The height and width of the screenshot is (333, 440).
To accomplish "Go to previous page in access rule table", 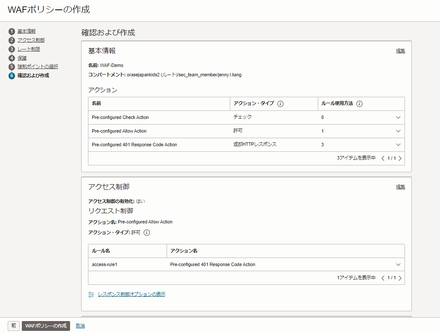I will [383, 278].
